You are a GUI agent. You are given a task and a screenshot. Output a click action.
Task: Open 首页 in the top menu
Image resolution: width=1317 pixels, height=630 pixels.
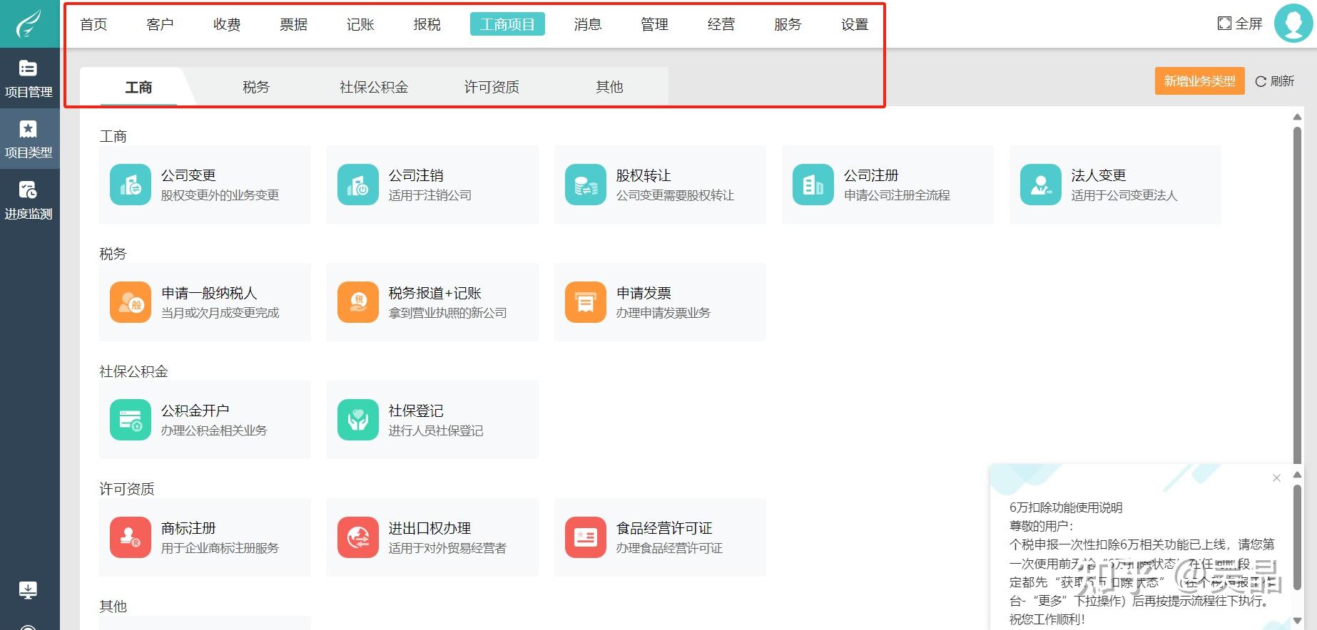coord(93,24)
